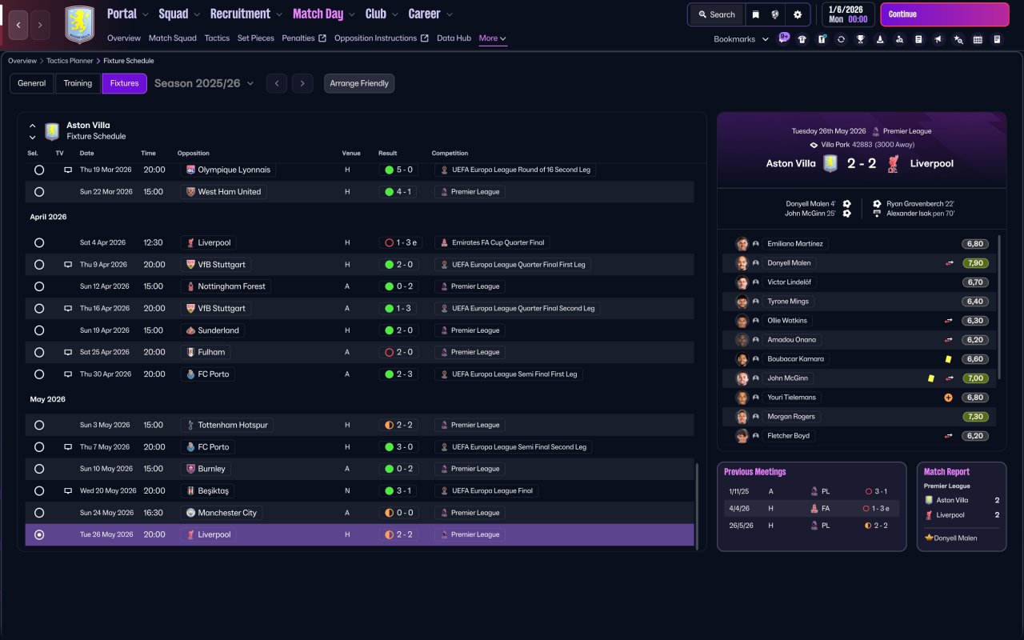Viewport: 1024px width, 640px height.
Task: Expand the More submenu dropdown
Action: click(493, 38)
